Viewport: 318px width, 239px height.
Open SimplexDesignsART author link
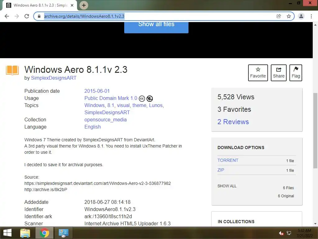point(54,78)
